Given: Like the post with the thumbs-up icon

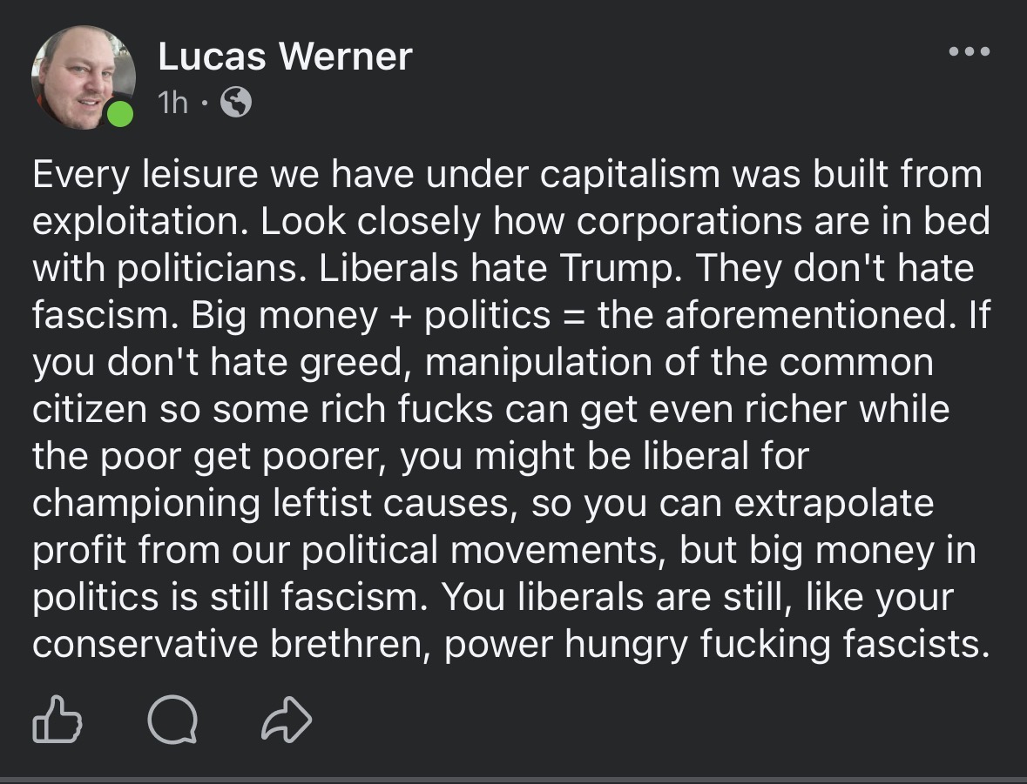Looking at the screenshot, I should (x=57, y=719).
